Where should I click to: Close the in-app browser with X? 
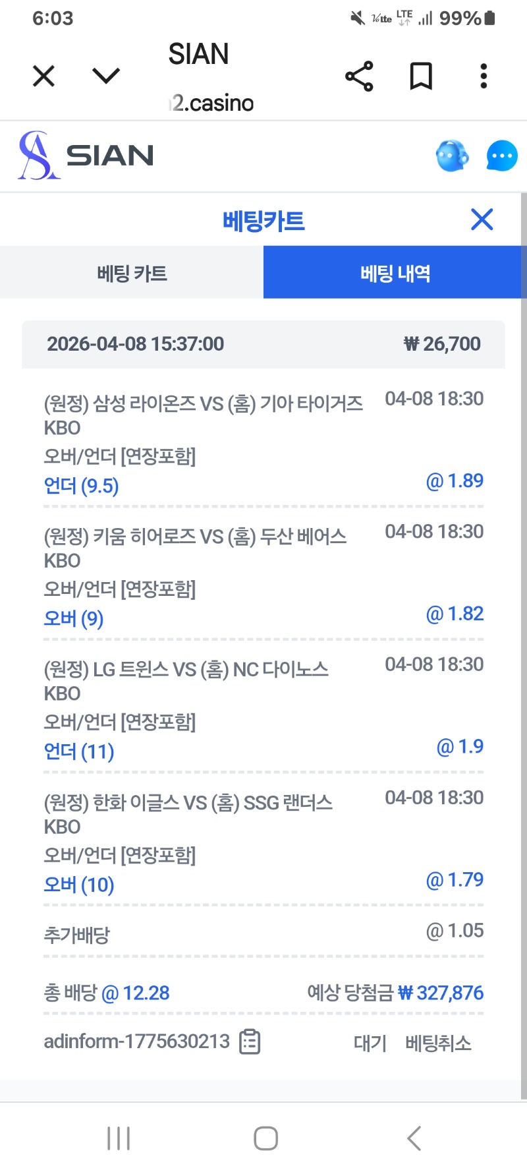point(43,76)
